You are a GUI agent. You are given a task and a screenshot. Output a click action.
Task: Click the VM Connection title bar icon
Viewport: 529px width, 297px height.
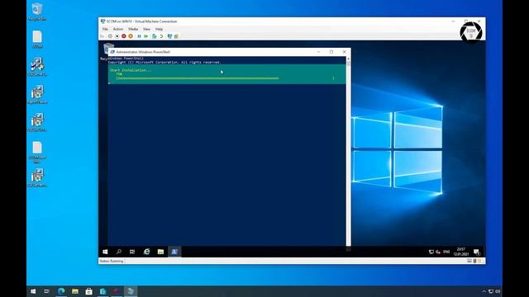click(102, 21)
